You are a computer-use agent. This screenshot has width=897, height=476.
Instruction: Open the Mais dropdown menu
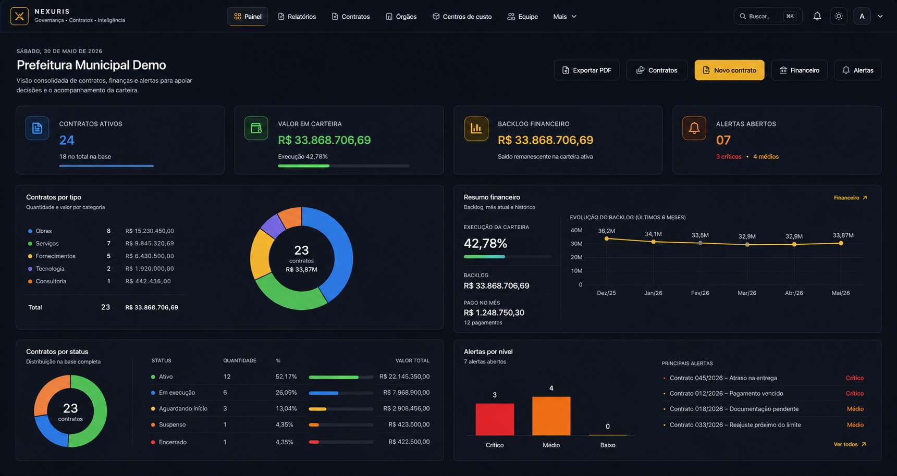point(565,17)
